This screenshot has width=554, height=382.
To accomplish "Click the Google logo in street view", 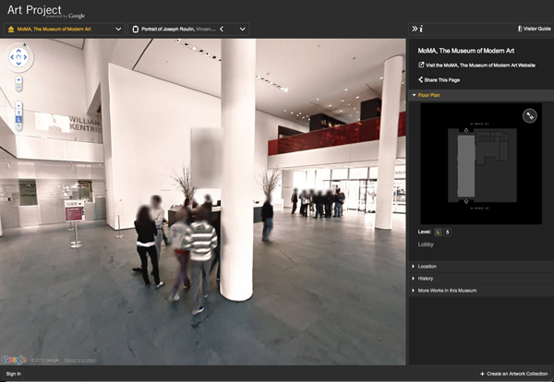I will tap(14, 360).
